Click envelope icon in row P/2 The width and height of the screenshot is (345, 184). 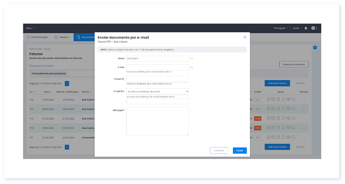273,128
